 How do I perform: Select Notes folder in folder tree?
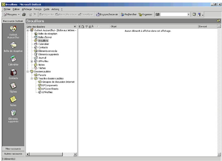(x=41, y=65)
